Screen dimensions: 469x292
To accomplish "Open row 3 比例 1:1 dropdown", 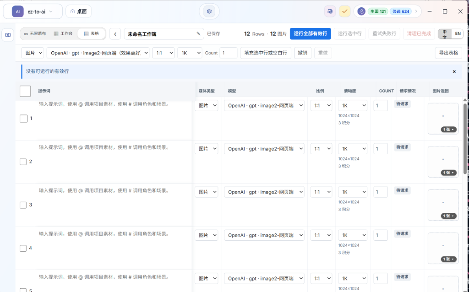I will (x=321, y=192).
